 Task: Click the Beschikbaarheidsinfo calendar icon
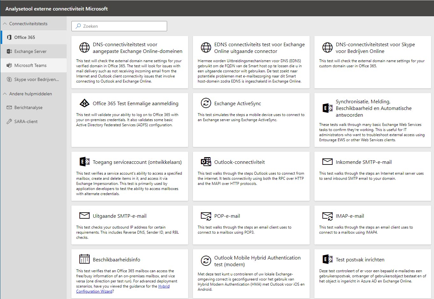(85, 259)
